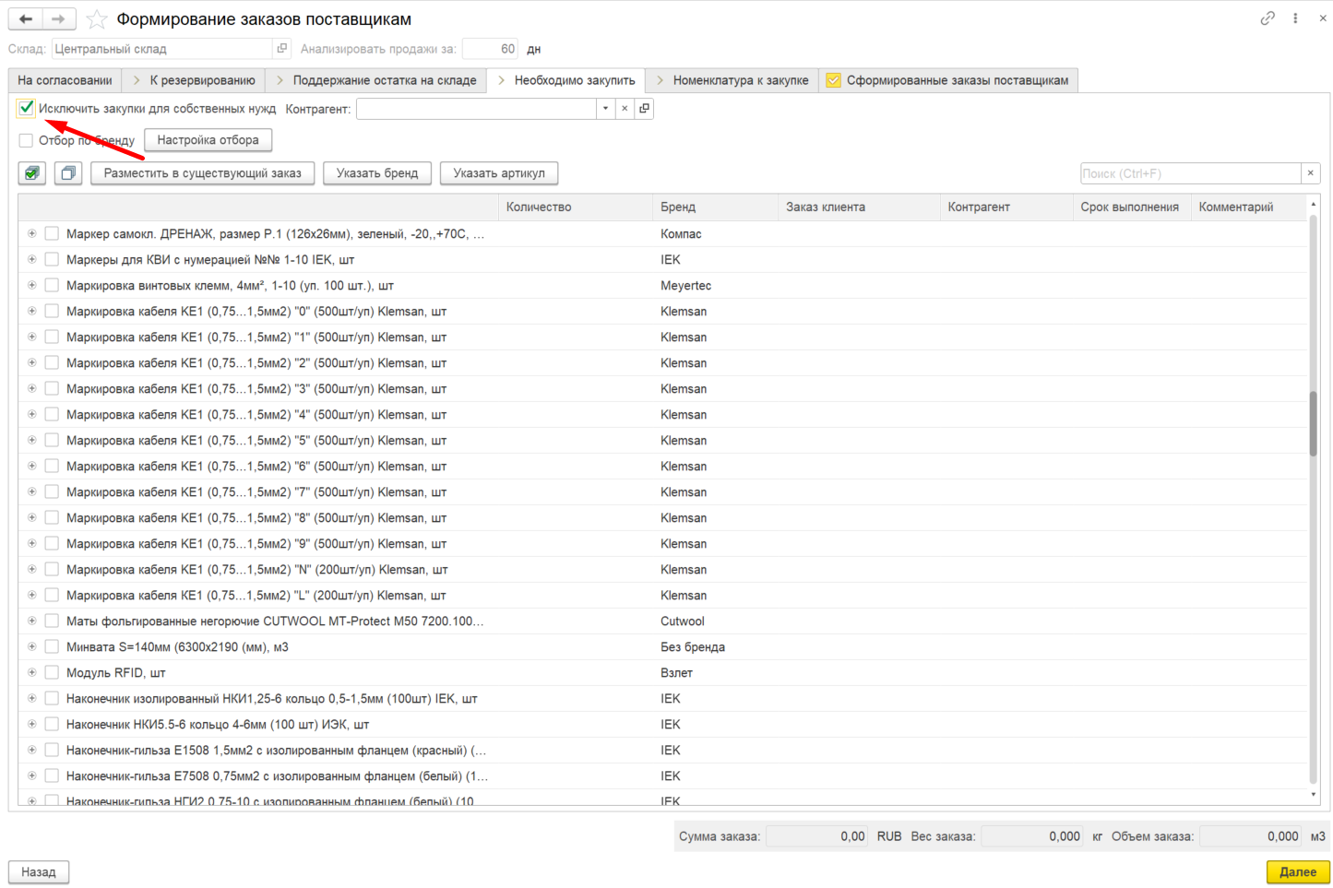Open the warehouse Центральный склад selection icon
The width and height of the screenshot is (1333, 888).
pos(282,49)
